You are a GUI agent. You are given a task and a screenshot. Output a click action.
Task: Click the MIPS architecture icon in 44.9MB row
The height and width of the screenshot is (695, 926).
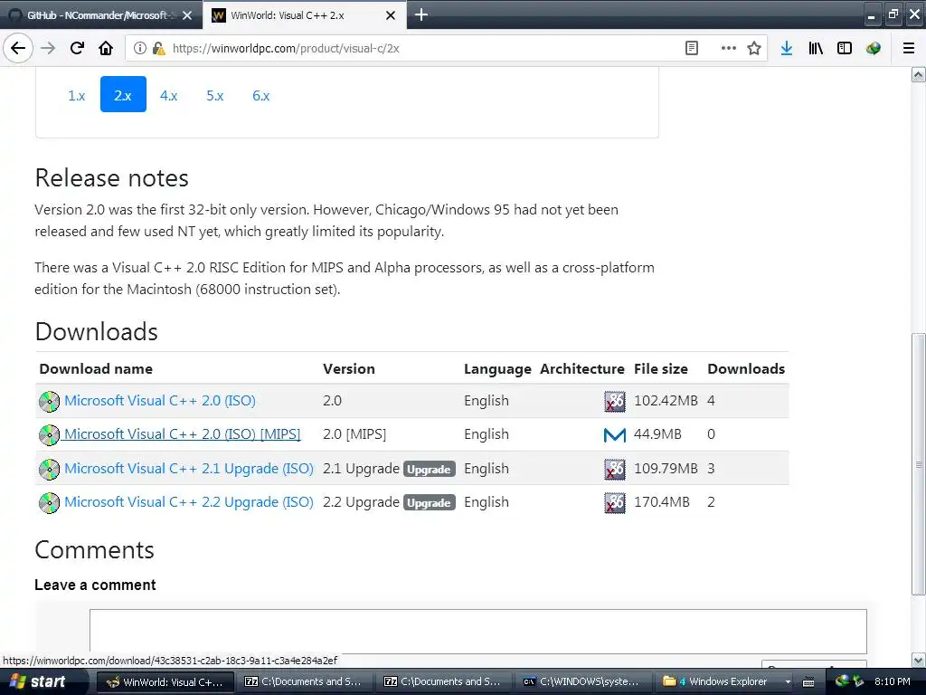click(x=615, y=435)
